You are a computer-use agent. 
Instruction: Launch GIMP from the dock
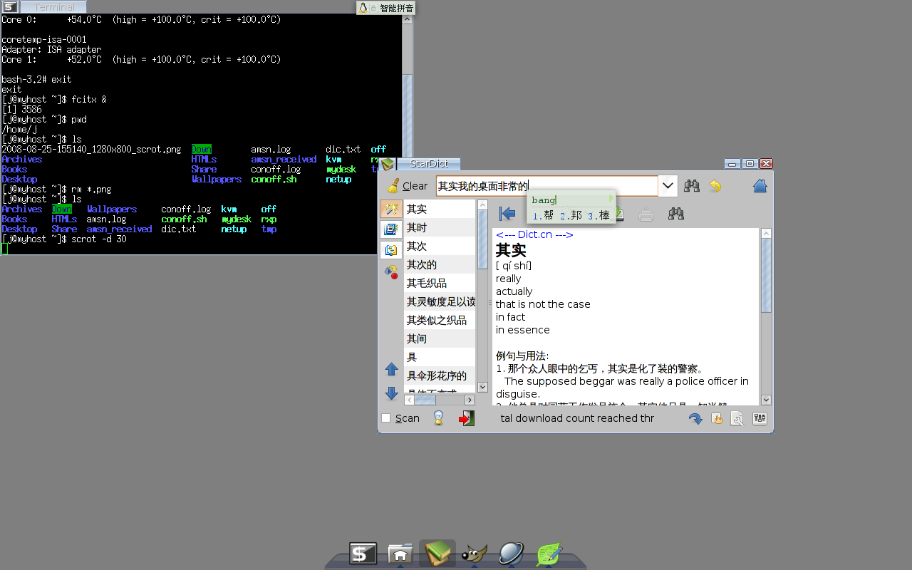point(475,554)
